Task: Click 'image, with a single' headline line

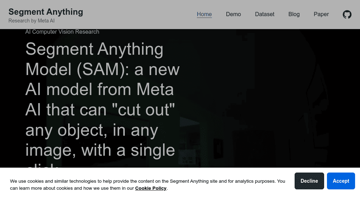Action: tap(100, 150)
